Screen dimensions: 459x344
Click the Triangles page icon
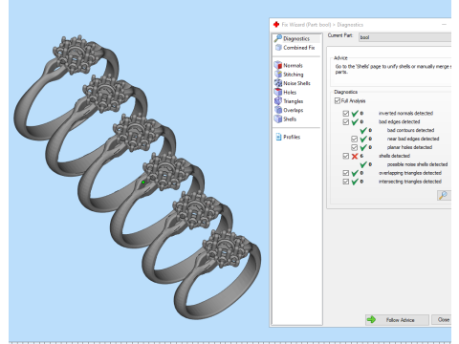(278, 101)
